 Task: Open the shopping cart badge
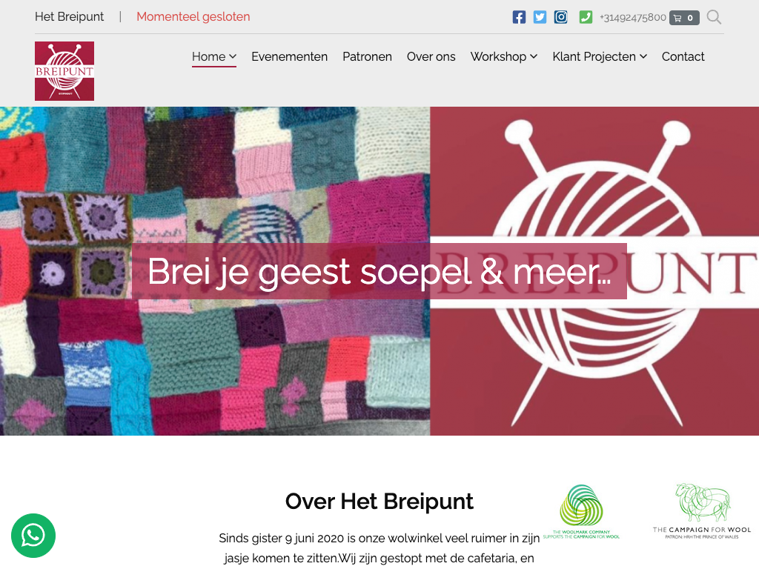tap(684, 18)
